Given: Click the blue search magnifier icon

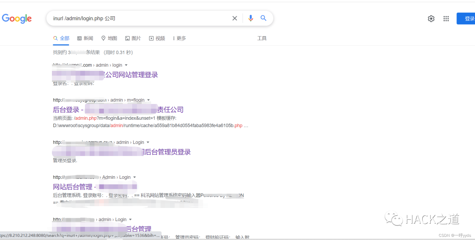Looking at the screenshot, I should 263,18.
